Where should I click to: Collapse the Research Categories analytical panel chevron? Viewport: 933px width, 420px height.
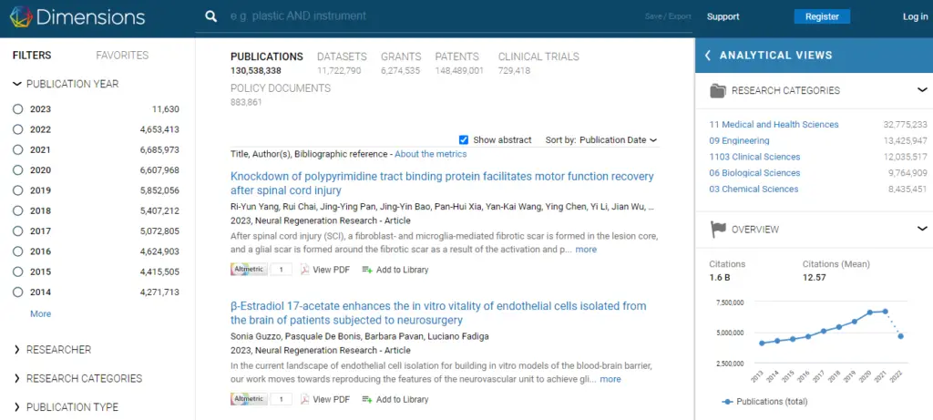point(922,90)
